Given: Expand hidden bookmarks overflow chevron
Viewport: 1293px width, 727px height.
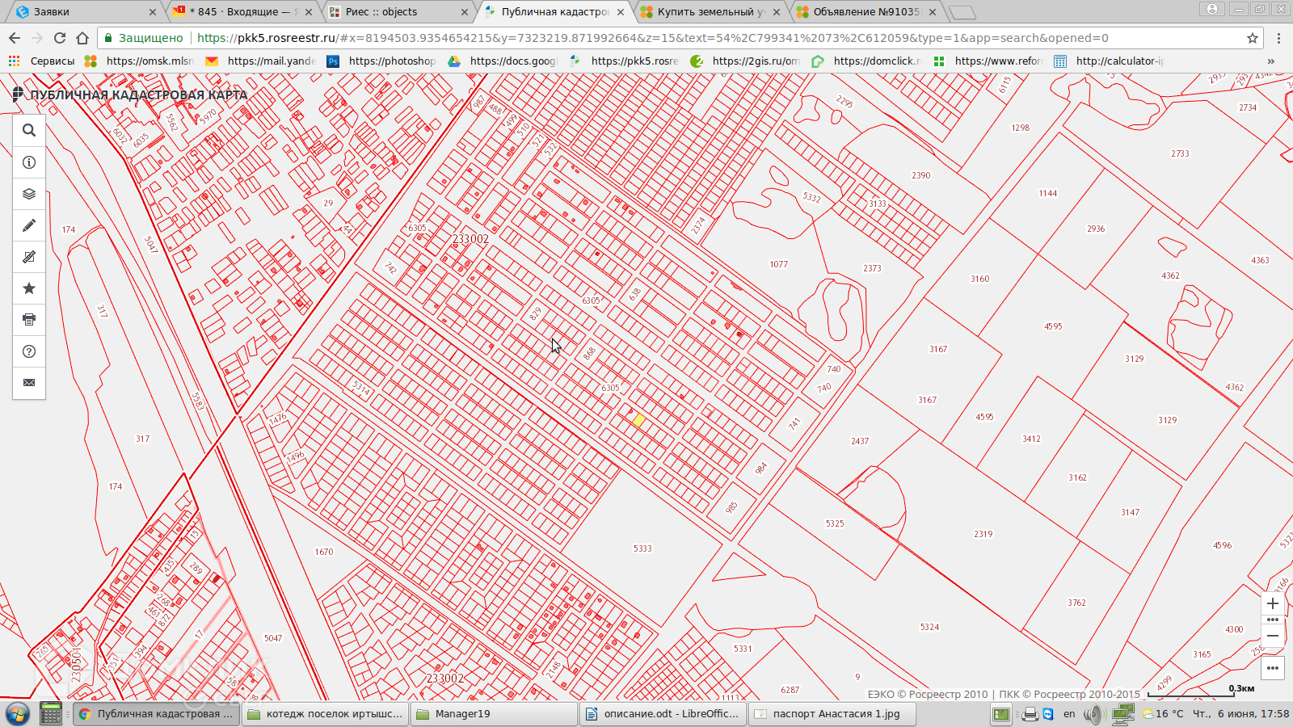Looking at the screenshot, I should coord(1270,61).
